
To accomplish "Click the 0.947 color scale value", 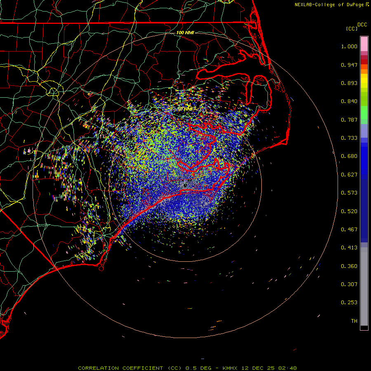I will point(349,65).
